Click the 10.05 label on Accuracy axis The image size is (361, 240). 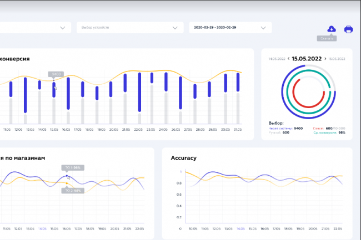(x=193, y=229)
